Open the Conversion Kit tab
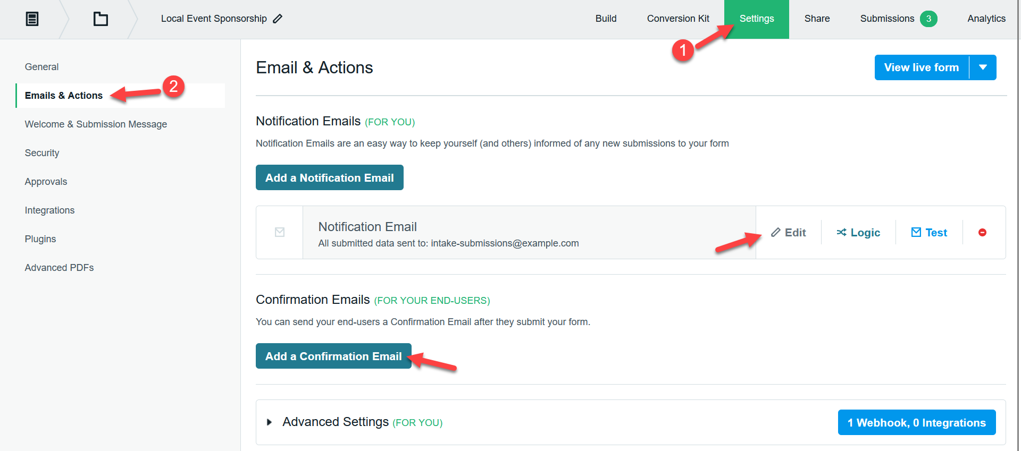The height and width of the screenshot is (451, 1021). (678, 19)
